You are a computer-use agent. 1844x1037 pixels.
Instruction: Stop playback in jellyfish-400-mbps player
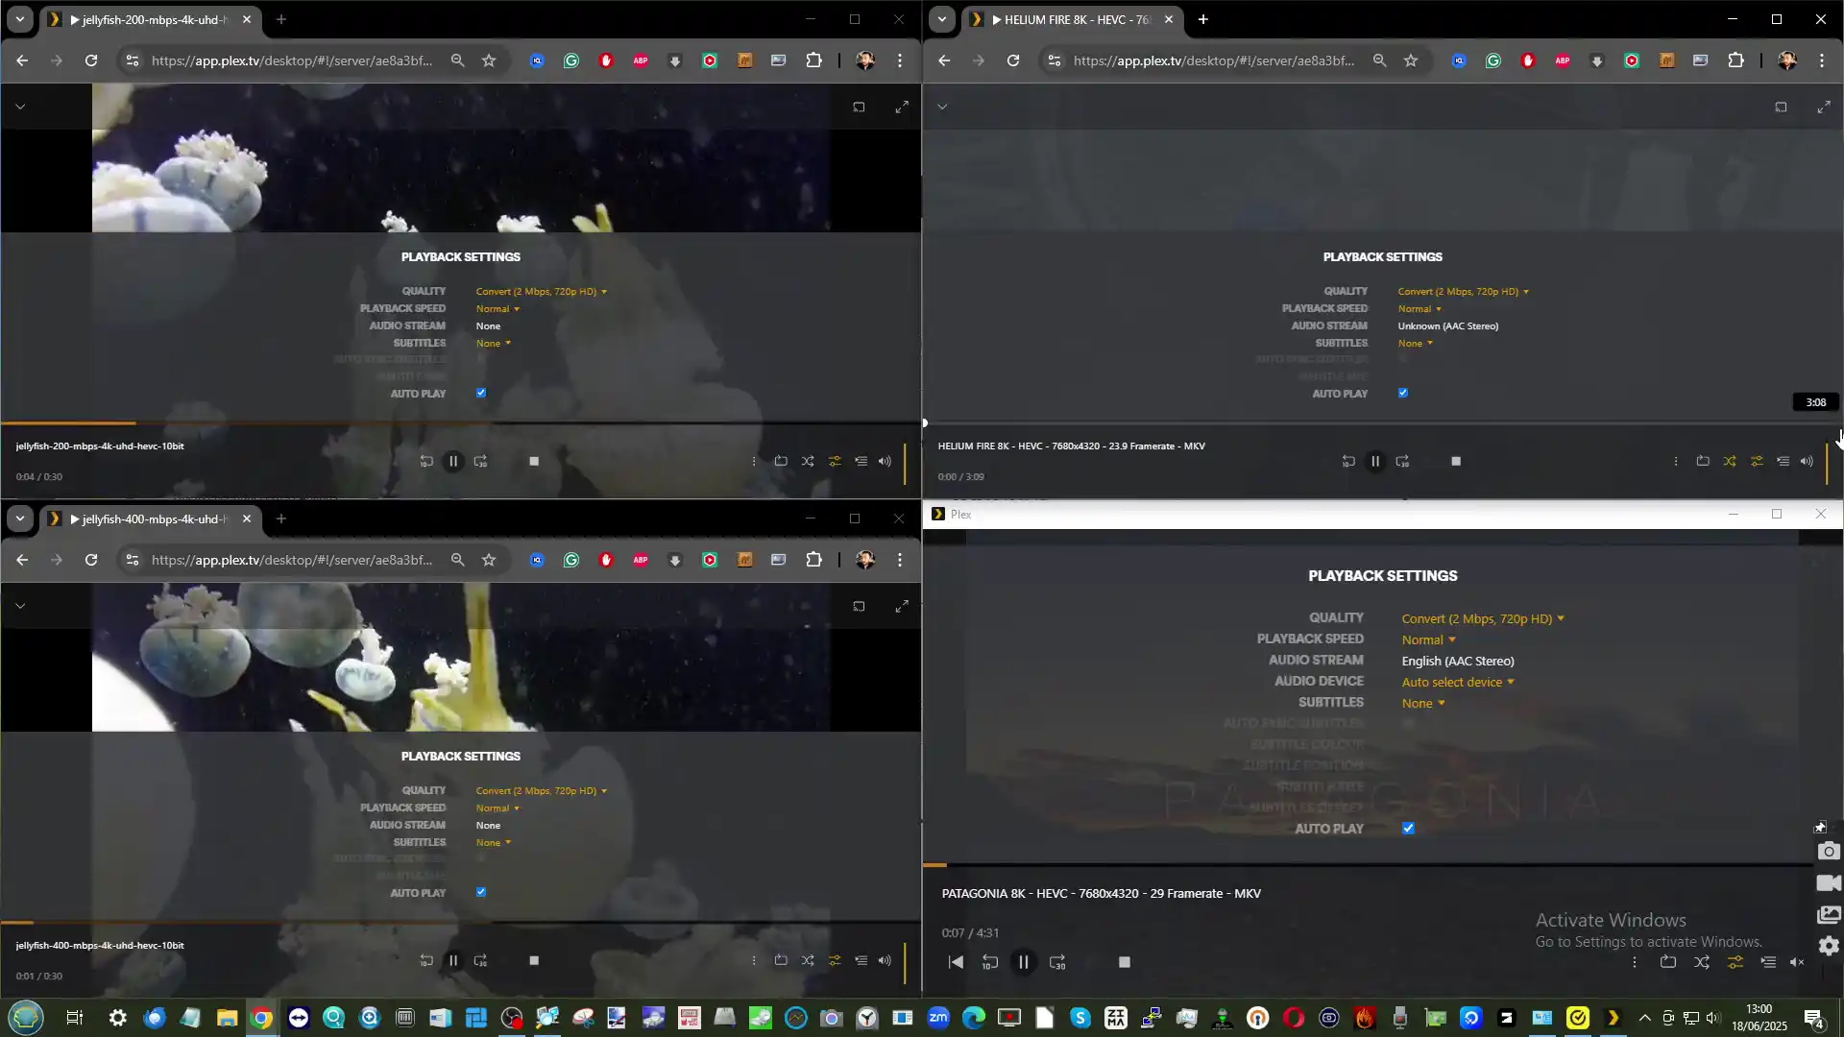pos(534,960)
